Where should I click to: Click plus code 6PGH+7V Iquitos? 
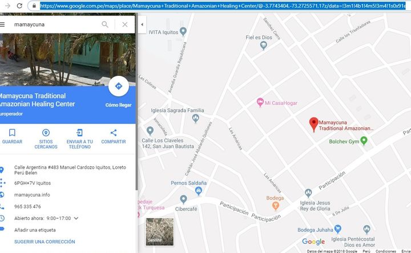(33, 183)
